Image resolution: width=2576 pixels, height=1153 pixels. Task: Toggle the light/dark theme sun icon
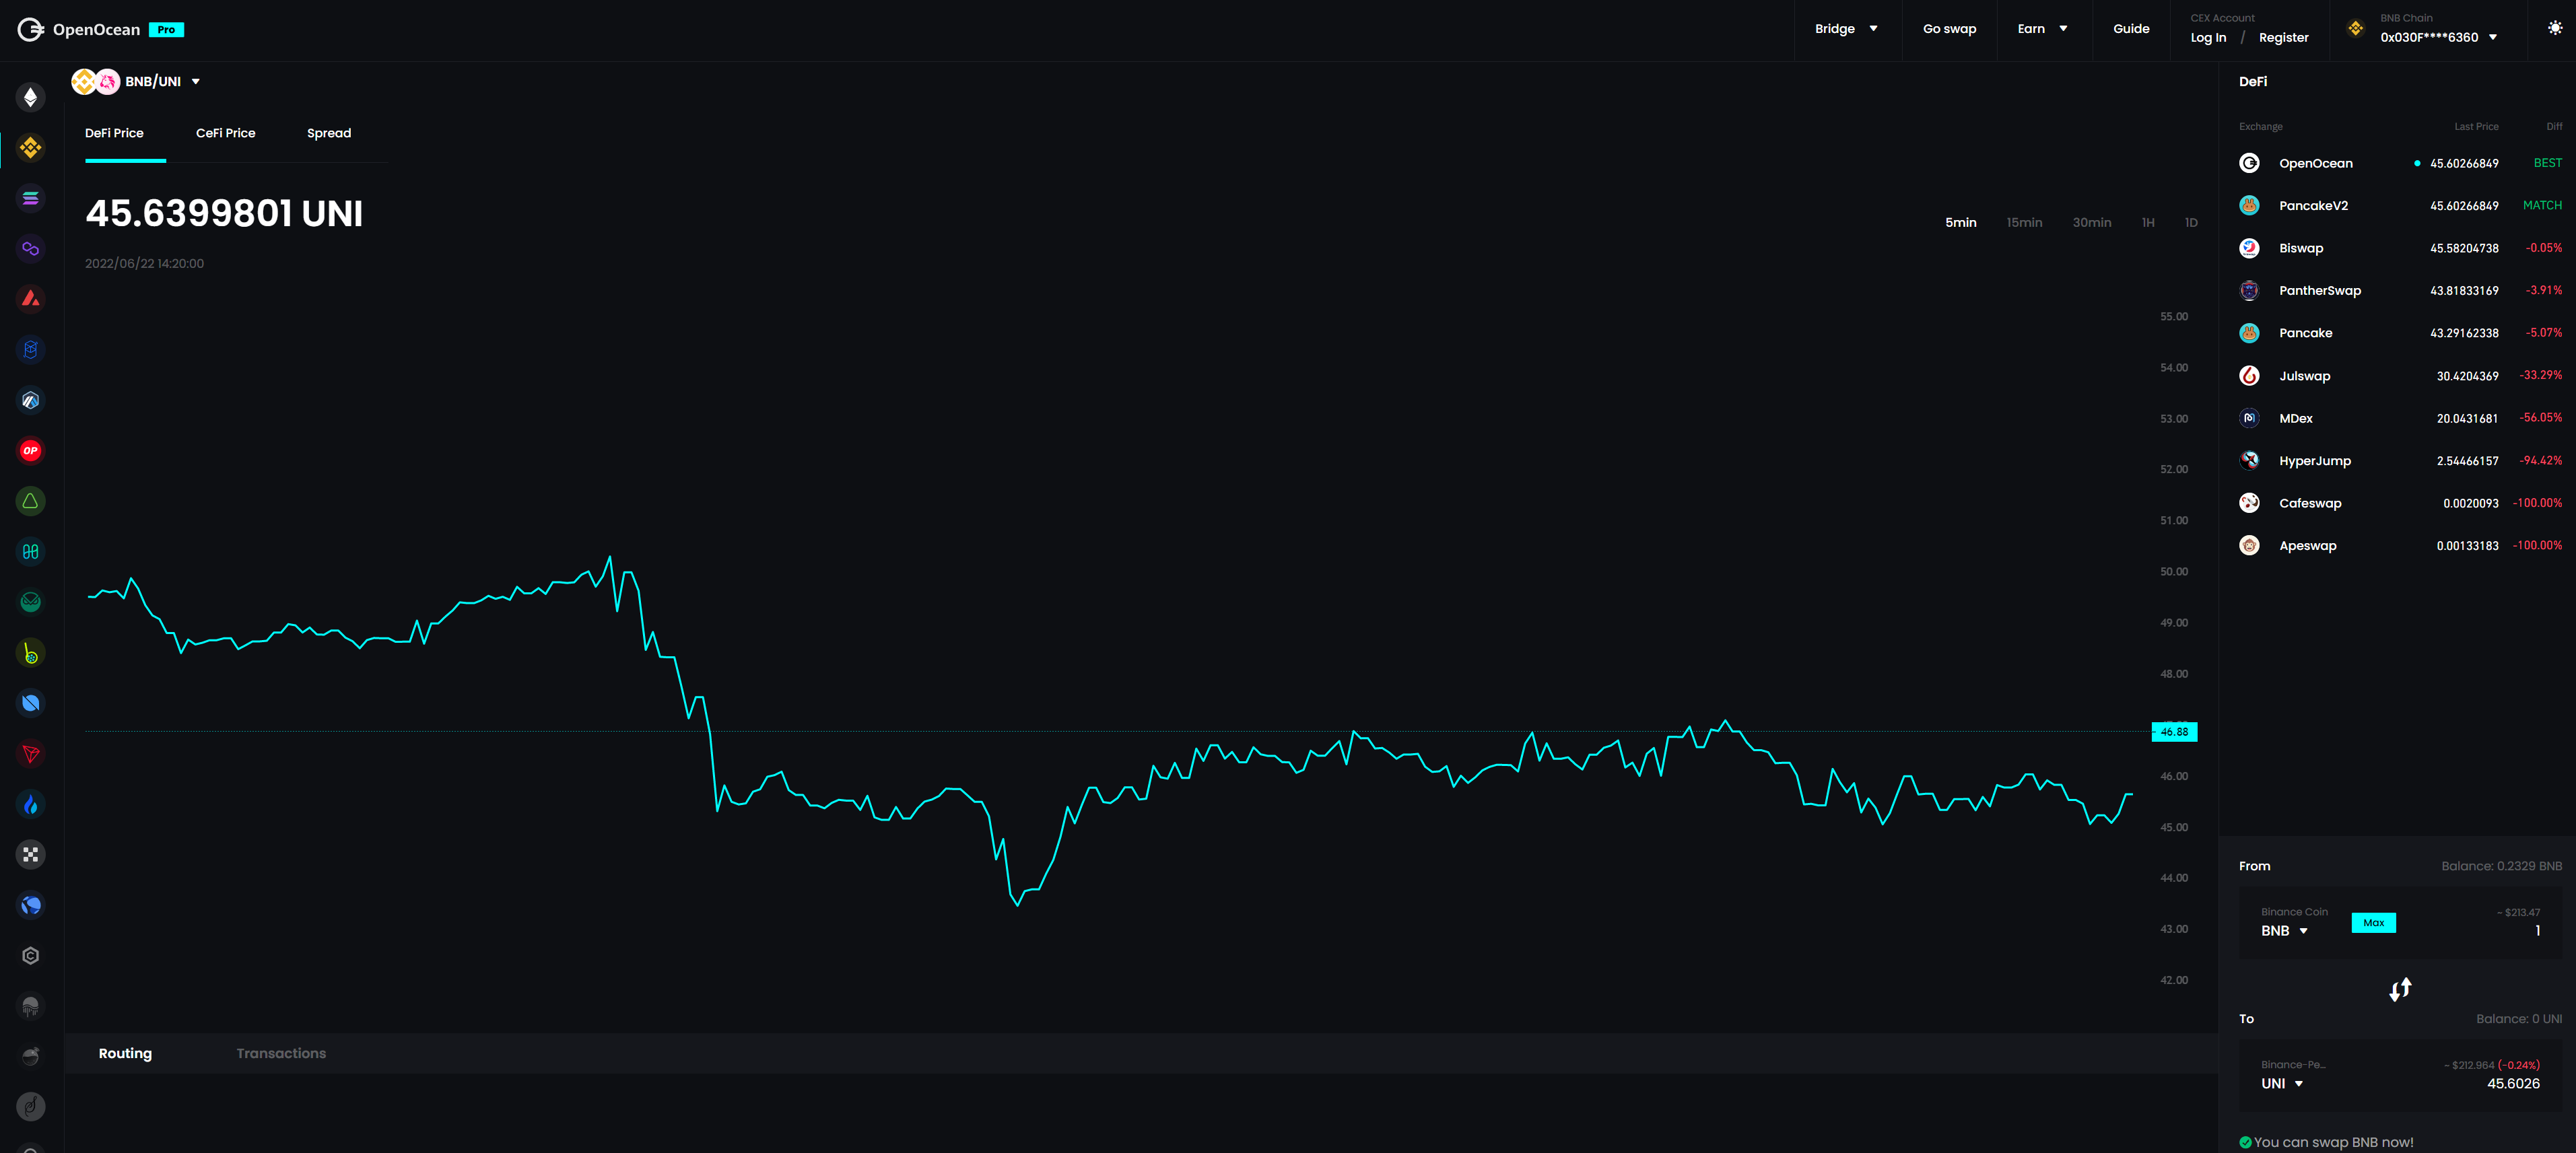tap(2554, 29)
